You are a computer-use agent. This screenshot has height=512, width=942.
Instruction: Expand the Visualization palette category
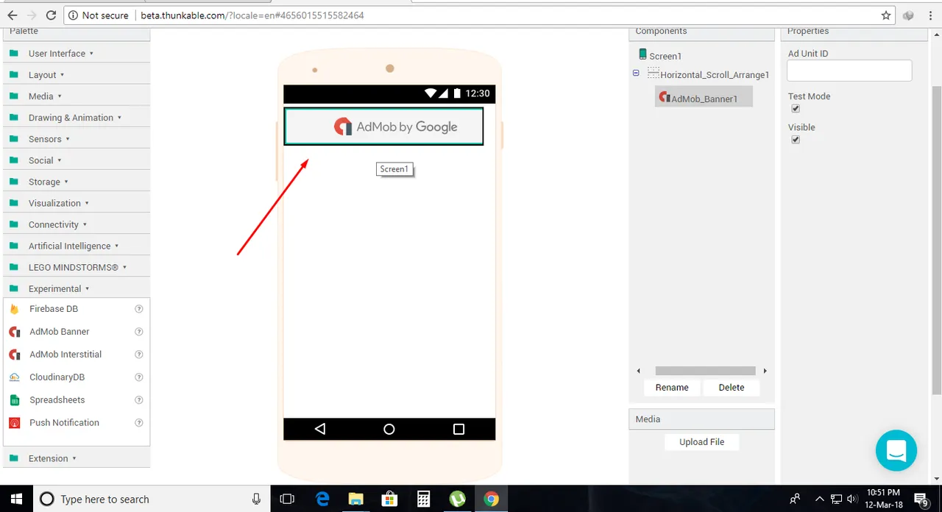[x=77, y=202]
